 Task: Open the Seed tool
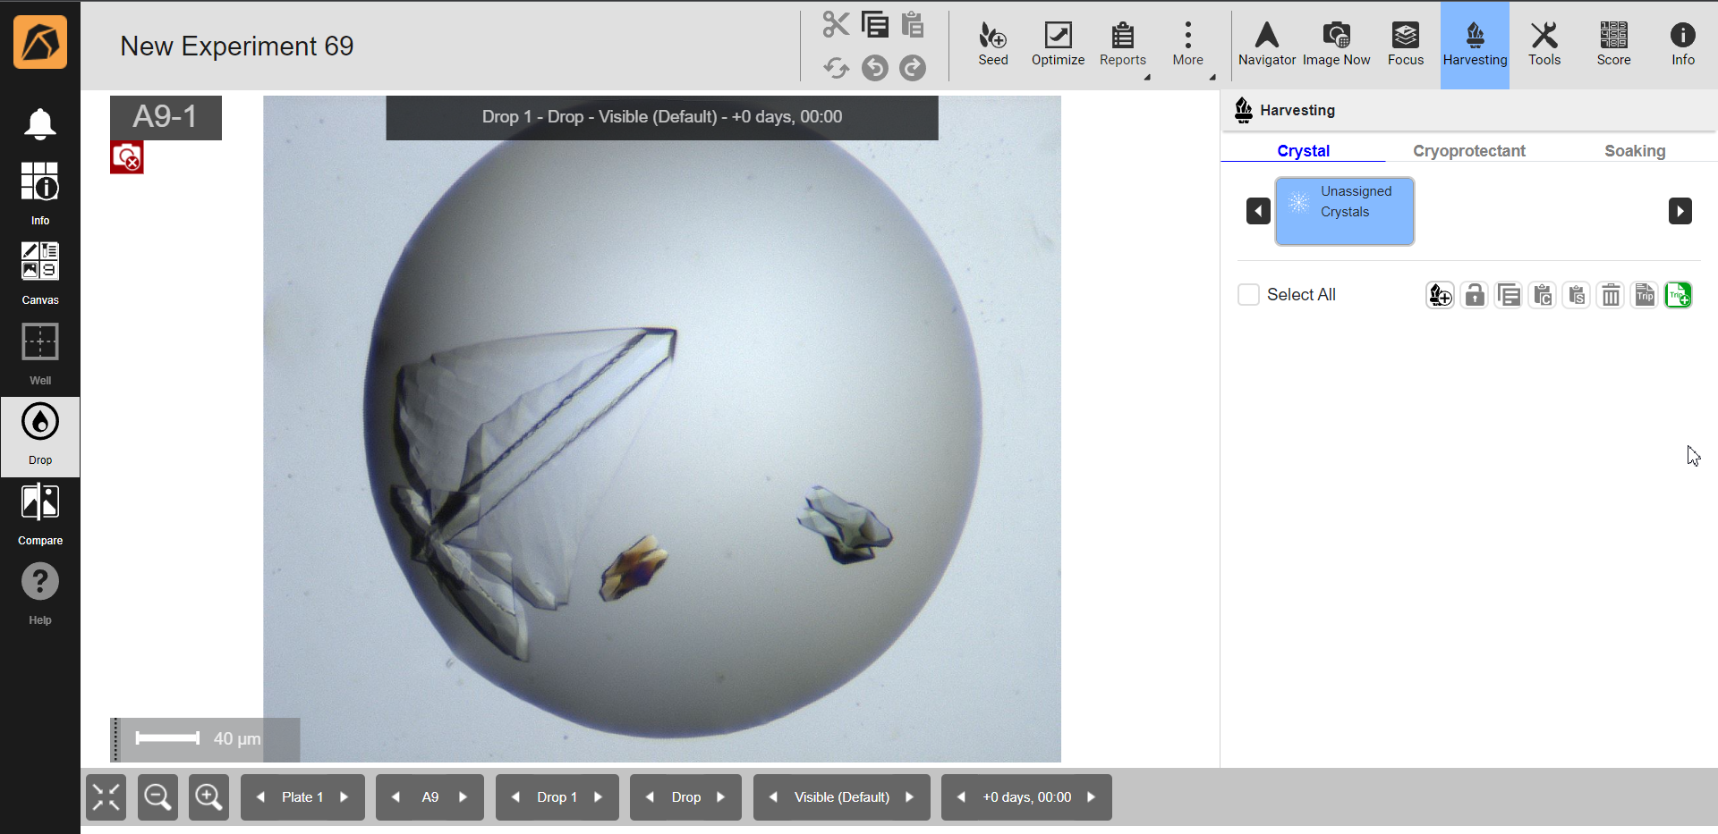992,44
